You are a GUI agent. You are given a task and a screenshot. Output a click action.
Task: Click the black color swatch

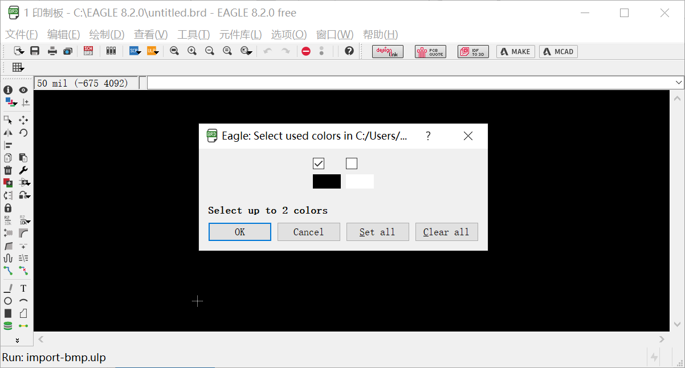(327, 181)
